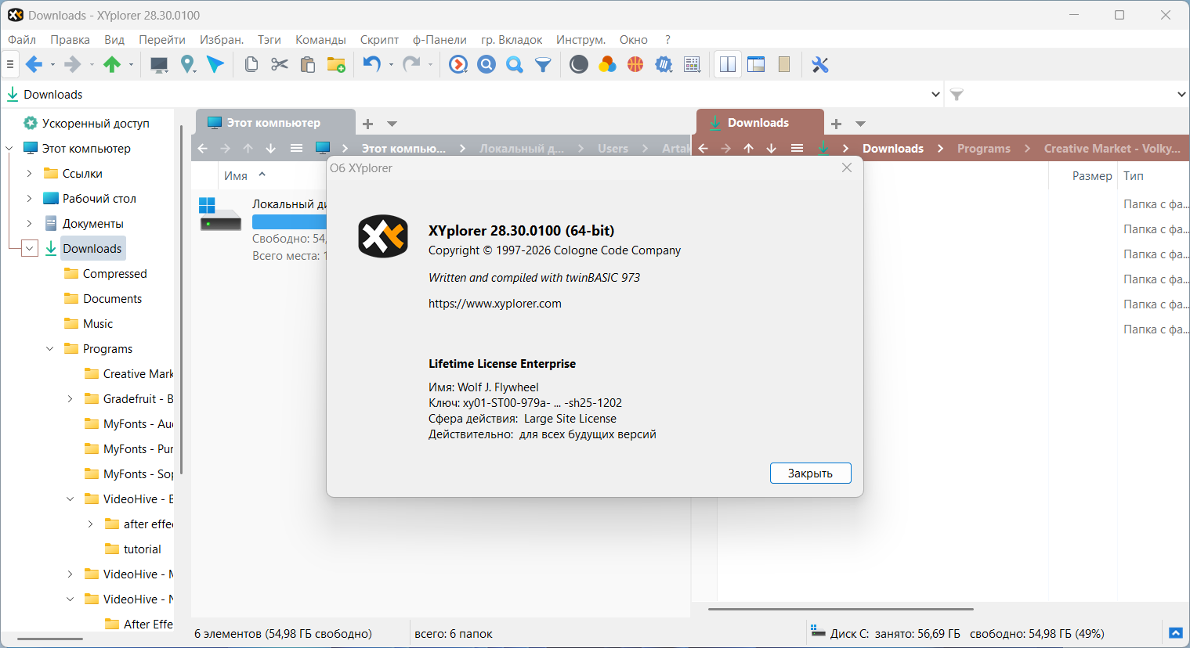Image resolution: width=1190 pixels, height=648 pixels.
Task: Open the drives monitor icon in the toolbar
Action: (x=159, y=65)
